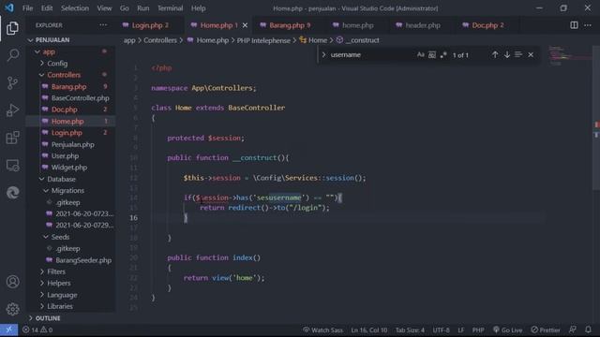Image resolution: width=600 pixels, height=337 pixels.
Task: Open the Terminal menu
Action: tap(170, 8)
